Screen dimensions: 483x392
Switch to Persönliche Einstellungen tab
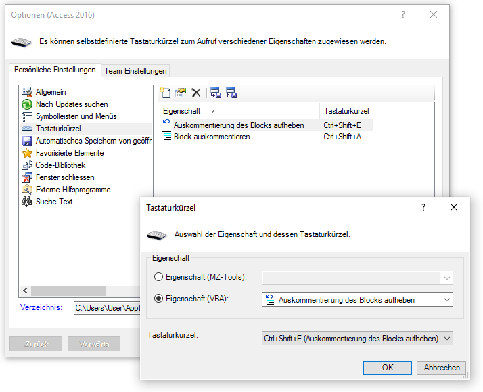point(55,70)
